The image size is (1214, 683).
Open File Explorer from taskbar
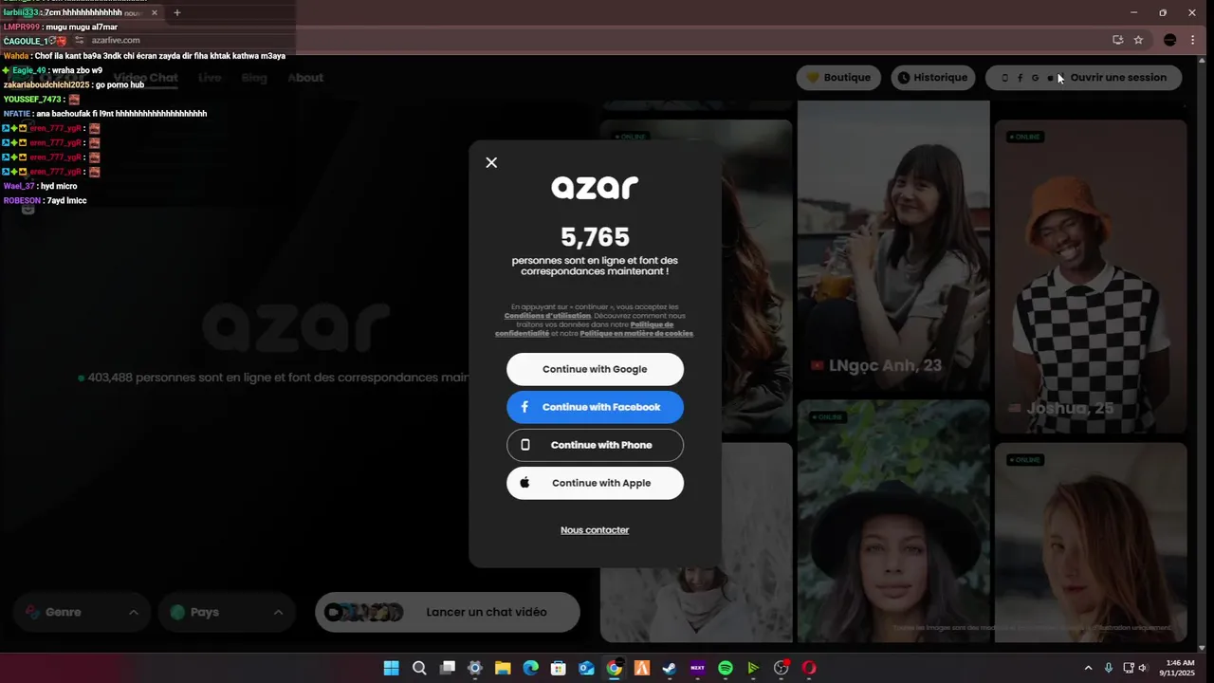[x=503, y=668]
